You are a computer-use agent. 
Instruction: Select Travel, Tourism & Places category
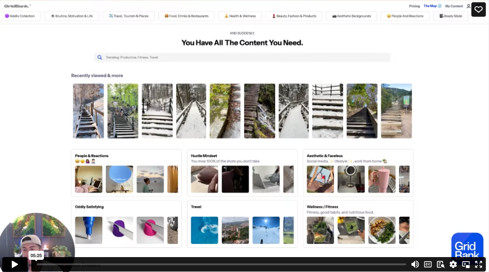[x=129, y=16]
